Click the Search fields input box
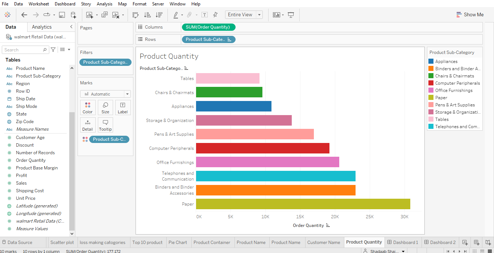Screen dimensions: 494x253 [x=25, y=50]
